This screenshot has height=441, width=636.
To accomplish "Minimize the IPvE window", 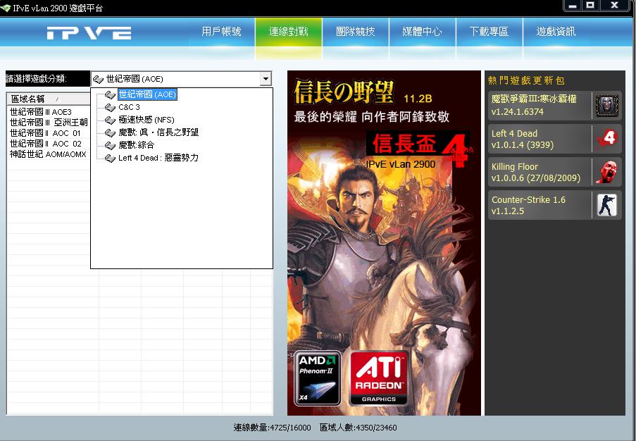I will (573, 5).
